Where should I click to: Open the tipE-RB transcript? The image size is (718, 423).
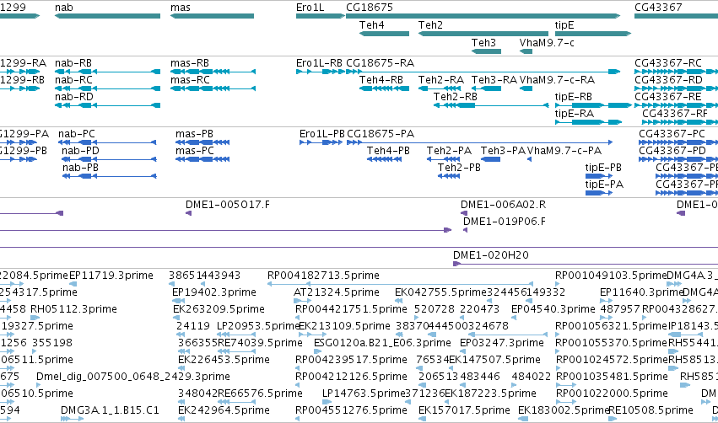click(593, 105)
